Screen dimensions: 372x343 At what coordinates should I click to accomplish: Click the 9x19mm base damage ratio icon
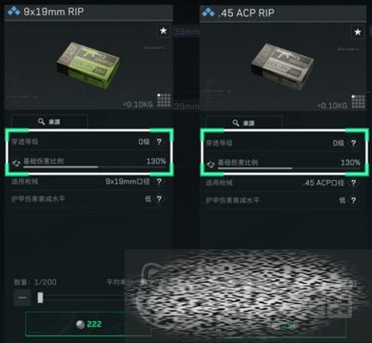[16, 163]
